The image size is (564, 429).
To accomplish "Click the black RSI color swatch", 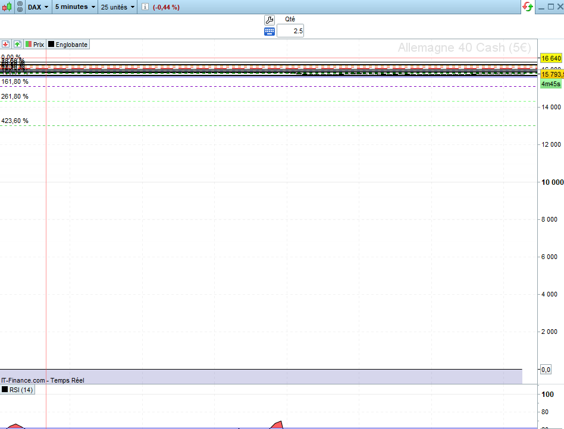I will coord(5,389).
